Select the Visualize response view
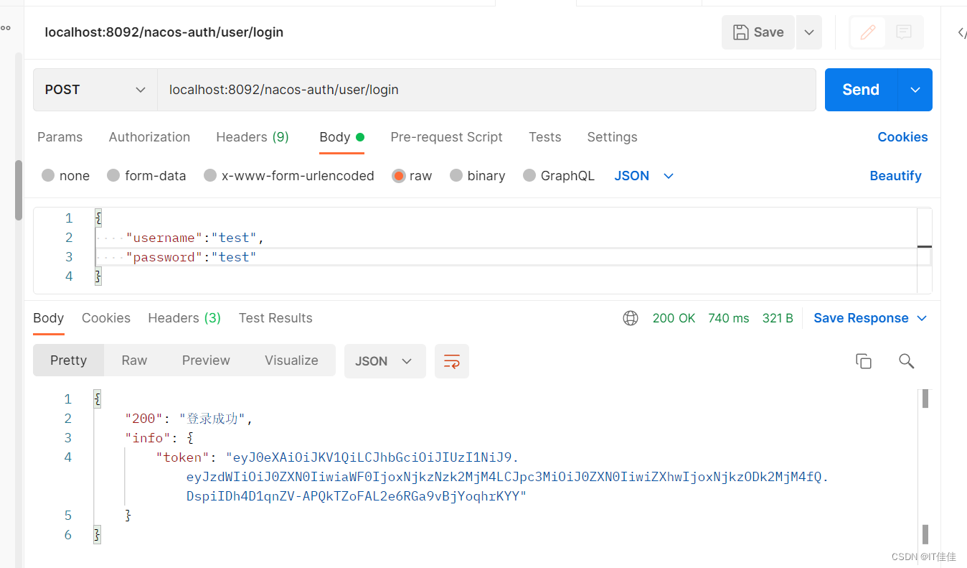 point(291,360)
